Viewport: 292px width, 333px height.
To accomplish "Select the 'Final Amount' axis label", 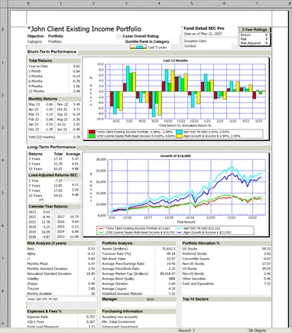I will pos(186,222).
